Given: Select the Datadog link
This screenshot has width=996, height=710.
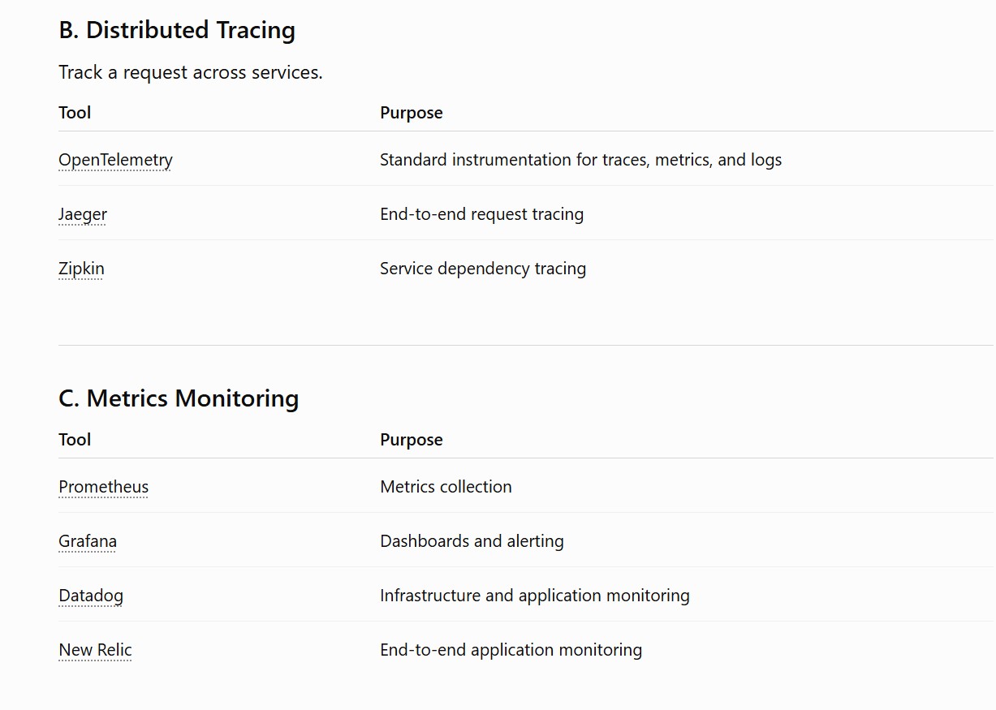Looking at the screenshot, I should point(91,596).
